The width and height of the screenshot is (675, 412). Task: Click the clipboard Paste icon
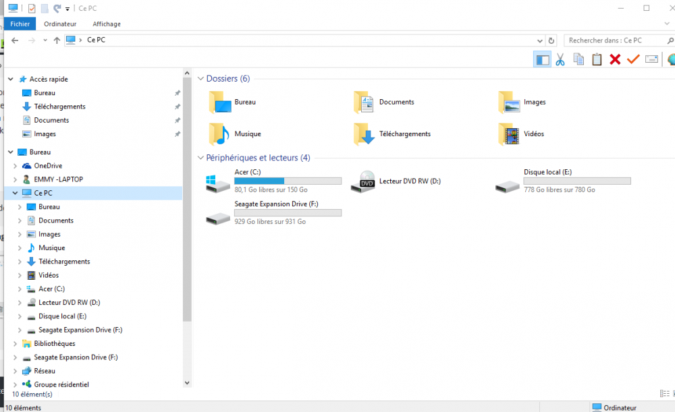click(x=597, y=59)
